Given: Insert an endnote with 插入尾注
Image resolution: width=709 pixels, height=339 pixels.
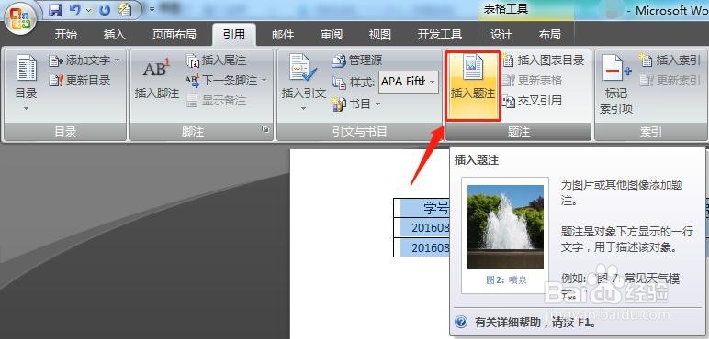Looking at the screenshot, I should point(216,60).
